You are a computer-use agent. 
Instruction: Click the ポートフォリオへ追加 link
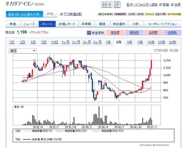[142, 5]
